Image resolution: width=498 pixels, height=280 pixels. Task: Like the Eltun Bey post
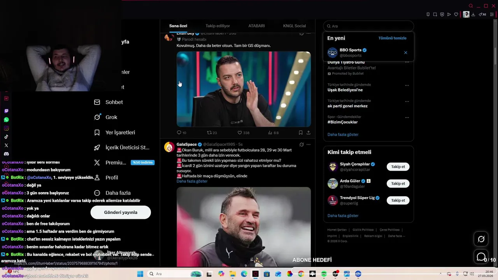(244, 133)
